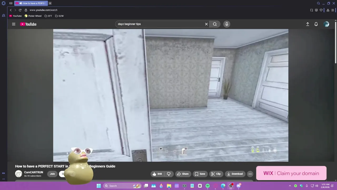Switch to the 'How to have a PERFEC' tab
337x190 pixels.
coord(31,3)
